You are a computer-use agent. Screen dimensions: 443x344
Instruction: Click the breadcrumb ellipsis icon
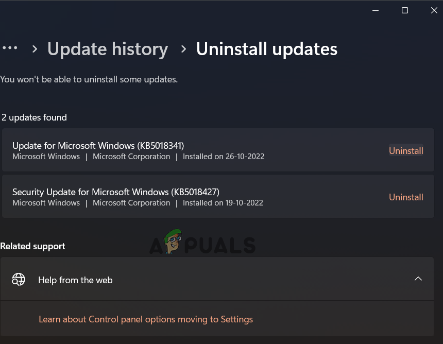pyautogui.click(x=10, y=48)
